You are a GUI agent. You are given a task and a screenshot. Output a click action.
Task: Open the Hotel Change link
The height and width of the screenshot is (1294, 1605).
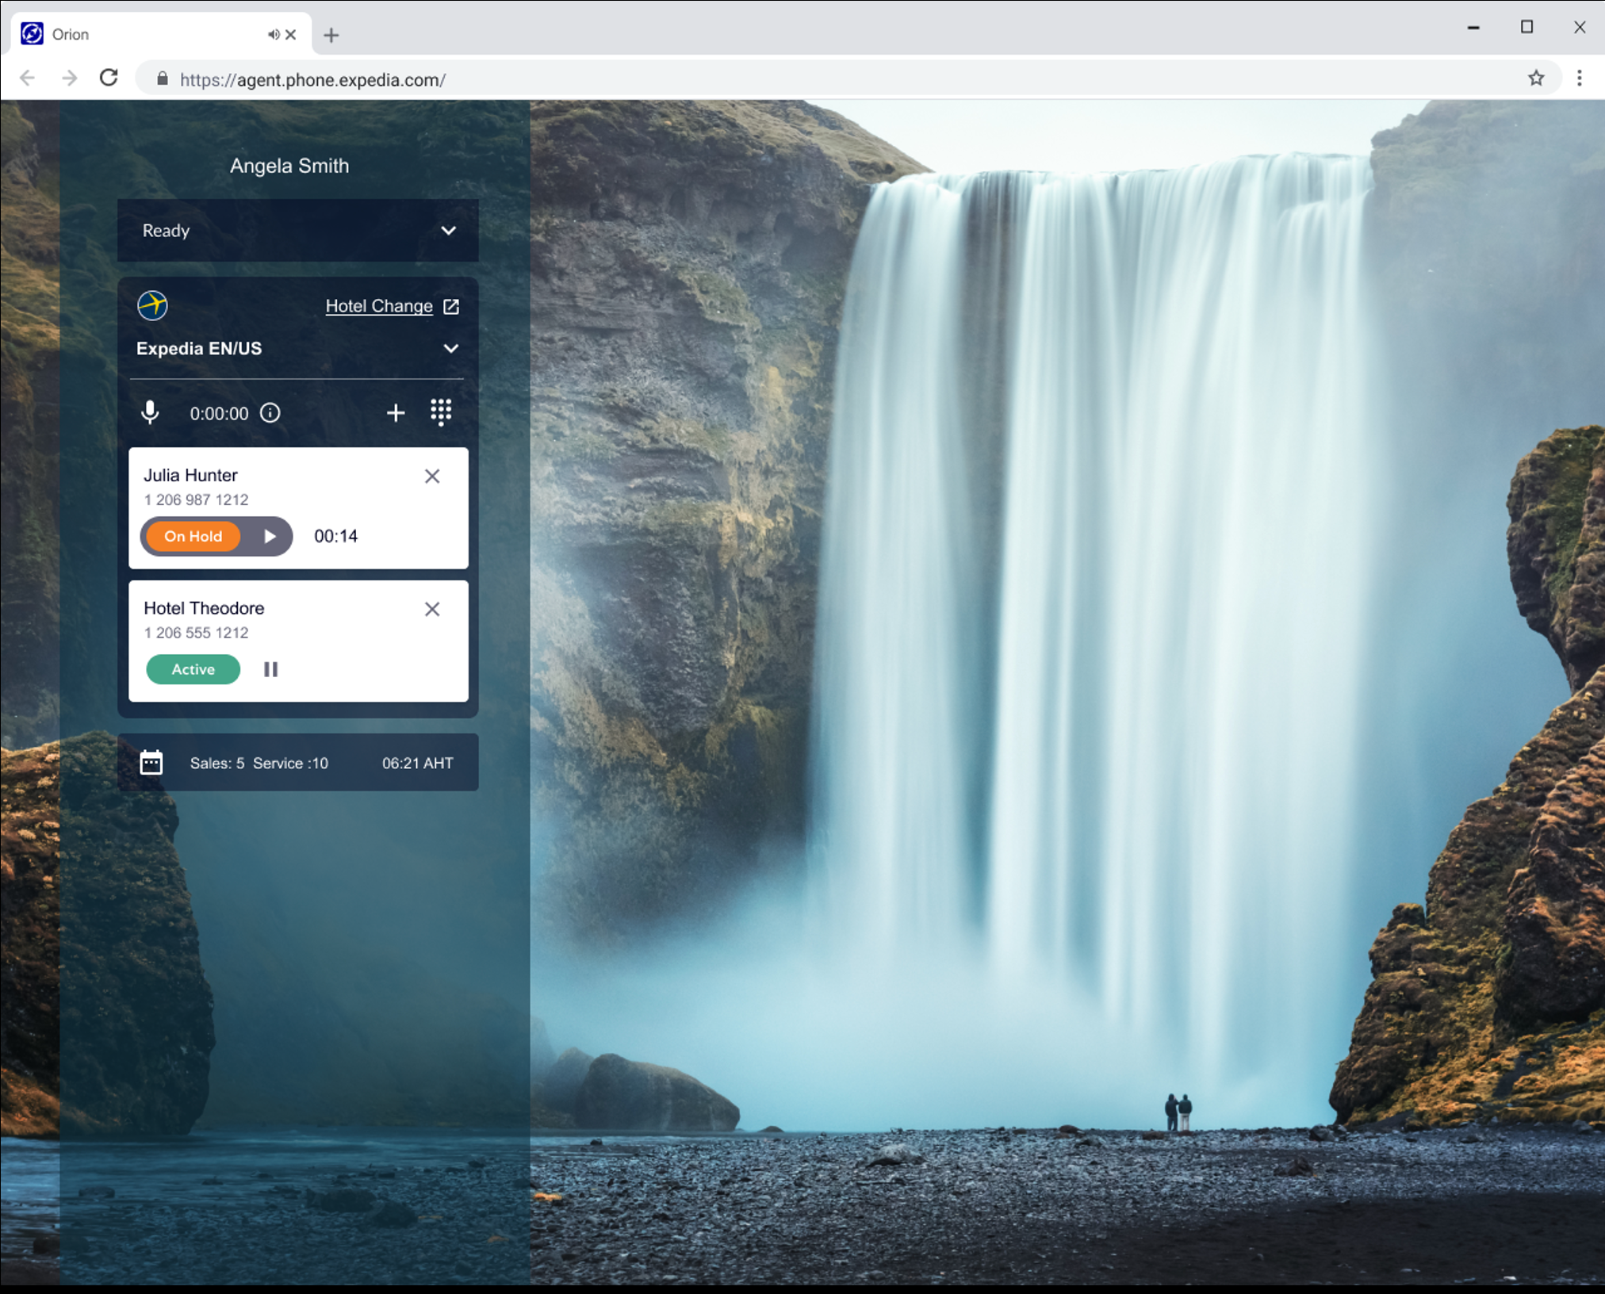[x=379, y=306]
